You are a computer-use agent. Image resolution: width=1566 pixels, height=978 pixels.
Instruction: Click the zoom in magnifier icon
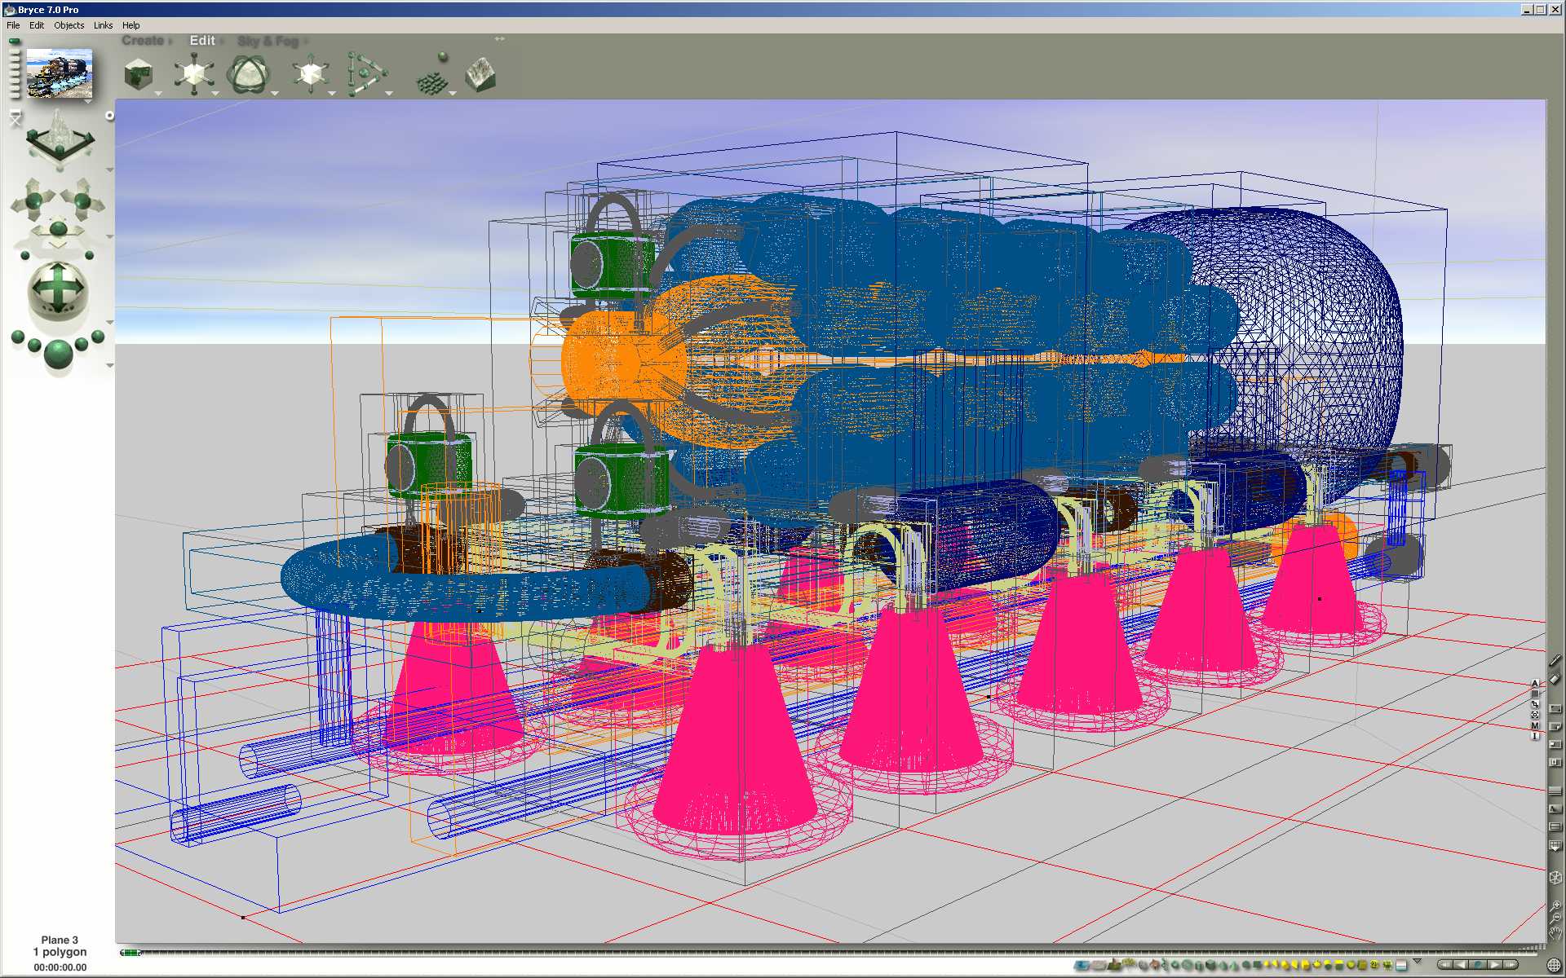tap(1555, 905)
